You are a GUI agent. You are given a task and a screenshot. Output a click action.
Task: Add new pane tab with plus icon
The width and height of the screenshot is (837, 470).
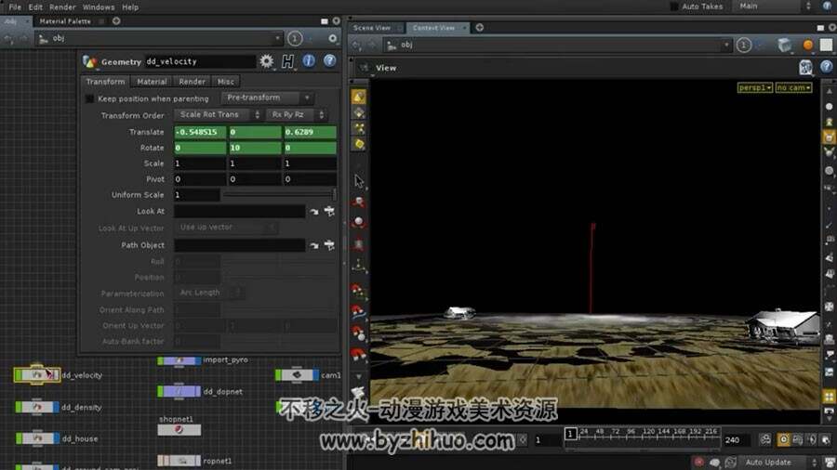[x=479, y=28]
